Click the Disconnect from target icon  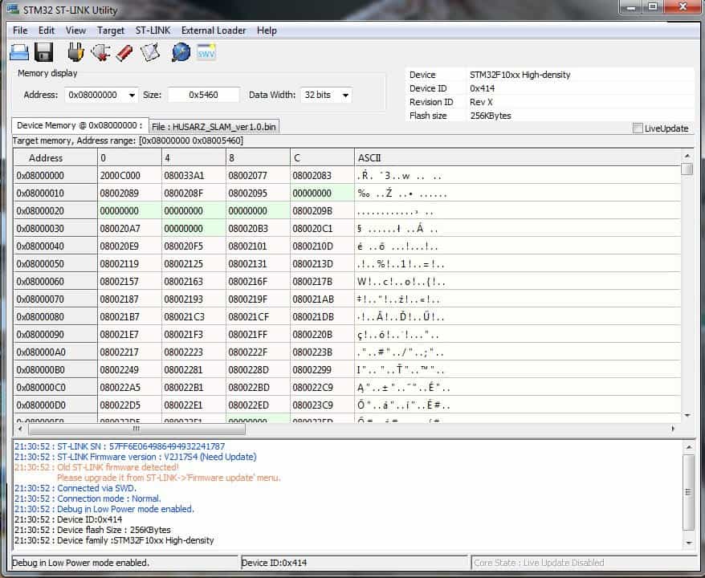(100, 53)
